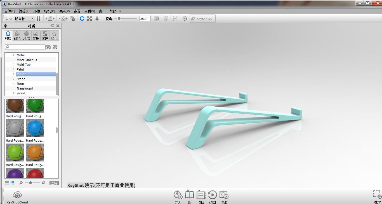Switch library to list view

click(7, 183)
